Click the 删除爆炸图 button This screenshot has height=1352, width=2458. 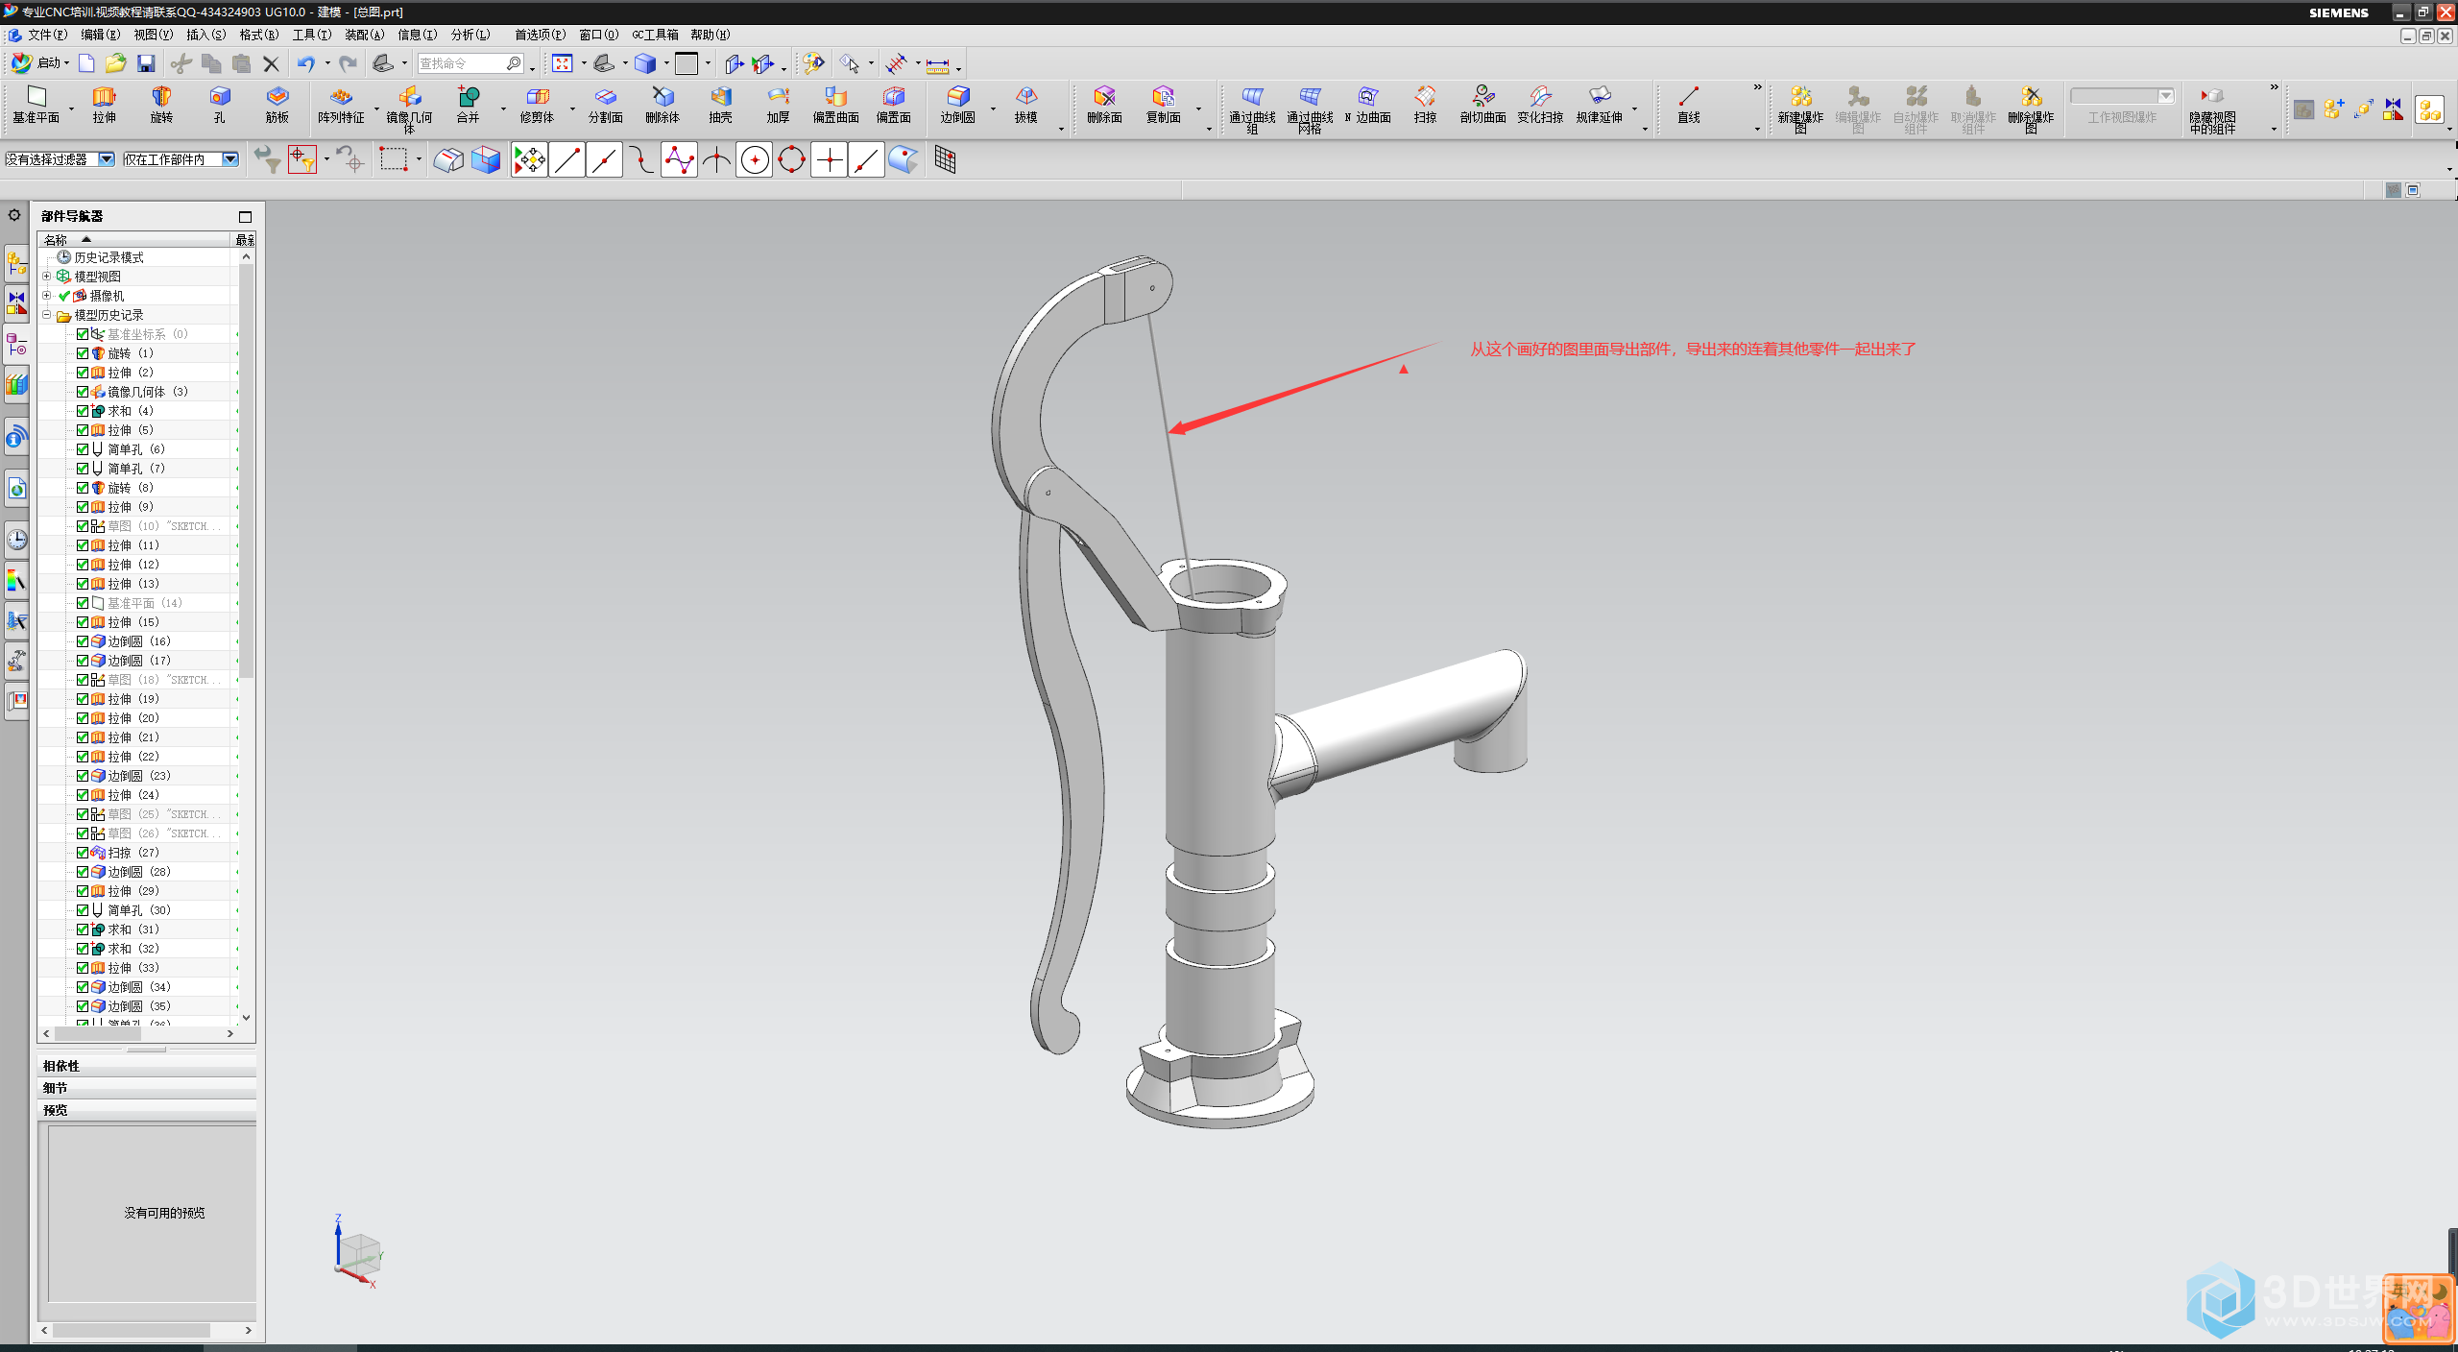[x=2031, y=108]
